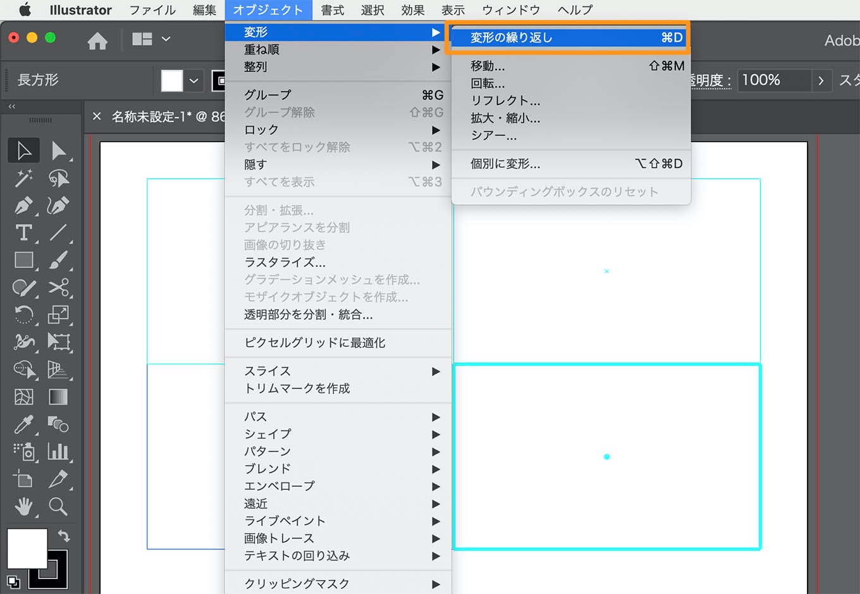
Task: Open the ウィンドウ menu
Action: click(x=511, y=9)
